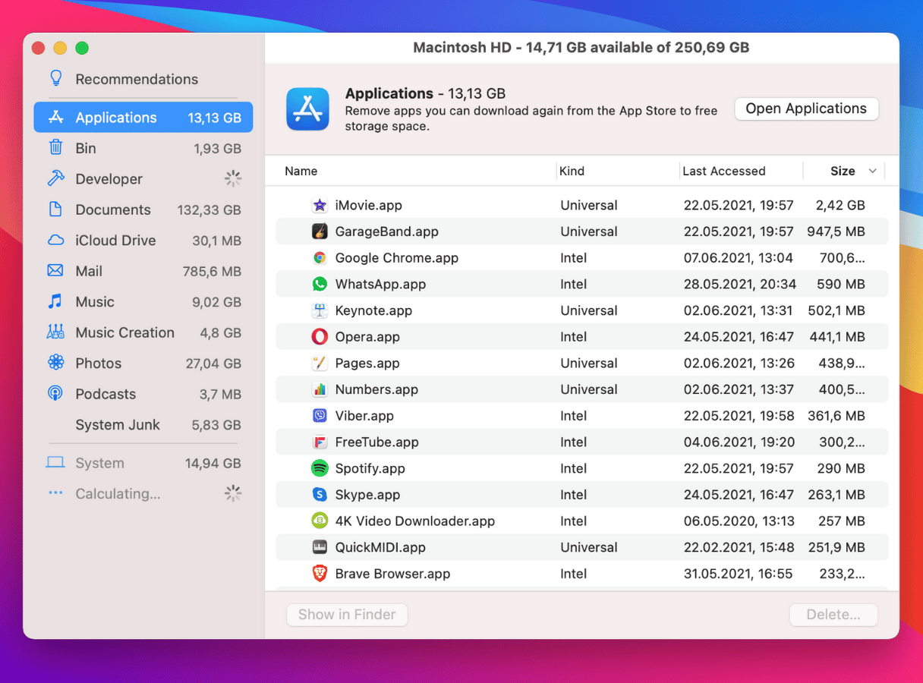Click the GarageBand guitar icon
The width and height of the screenshot is (923, 683).
(x=320, y=231)
